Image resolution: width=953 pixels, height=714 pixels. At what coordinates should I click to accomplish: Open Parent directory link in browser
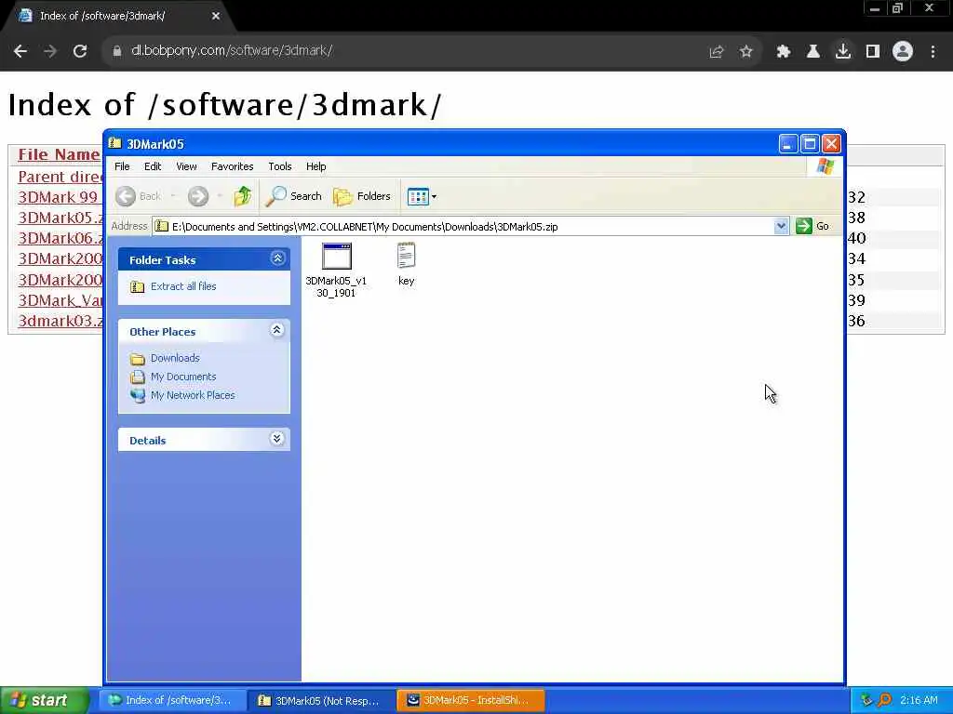click(x=60, y=177)
